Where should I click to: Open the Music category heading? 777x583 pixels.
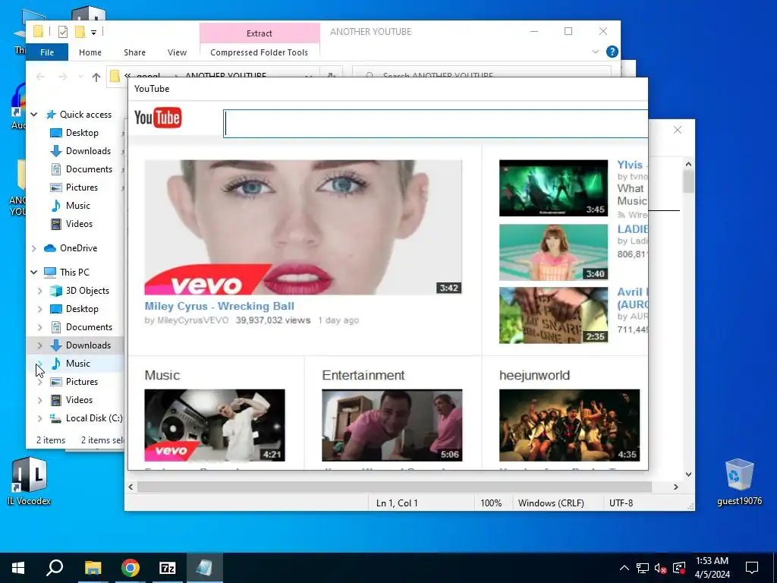(x=162, y=375)
